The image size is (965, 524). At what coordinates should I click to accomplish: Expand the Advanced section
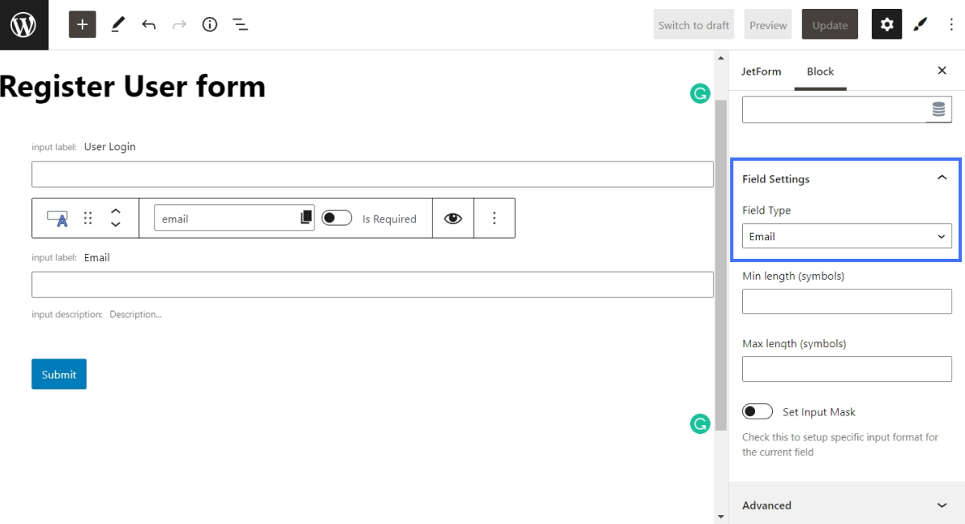point(941,505)
